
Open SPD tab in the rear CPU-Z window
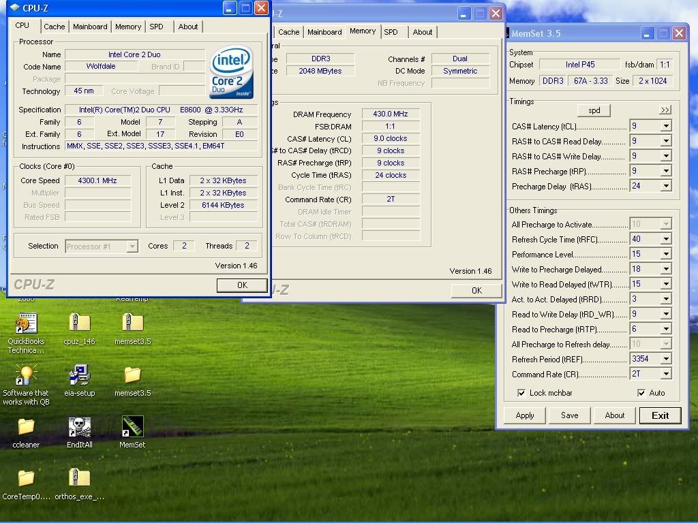pos(391,32)
